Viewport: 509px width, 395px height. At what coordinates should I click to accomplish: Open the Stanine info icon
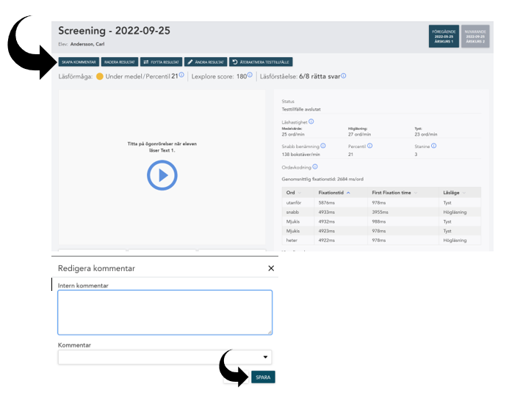433,146
